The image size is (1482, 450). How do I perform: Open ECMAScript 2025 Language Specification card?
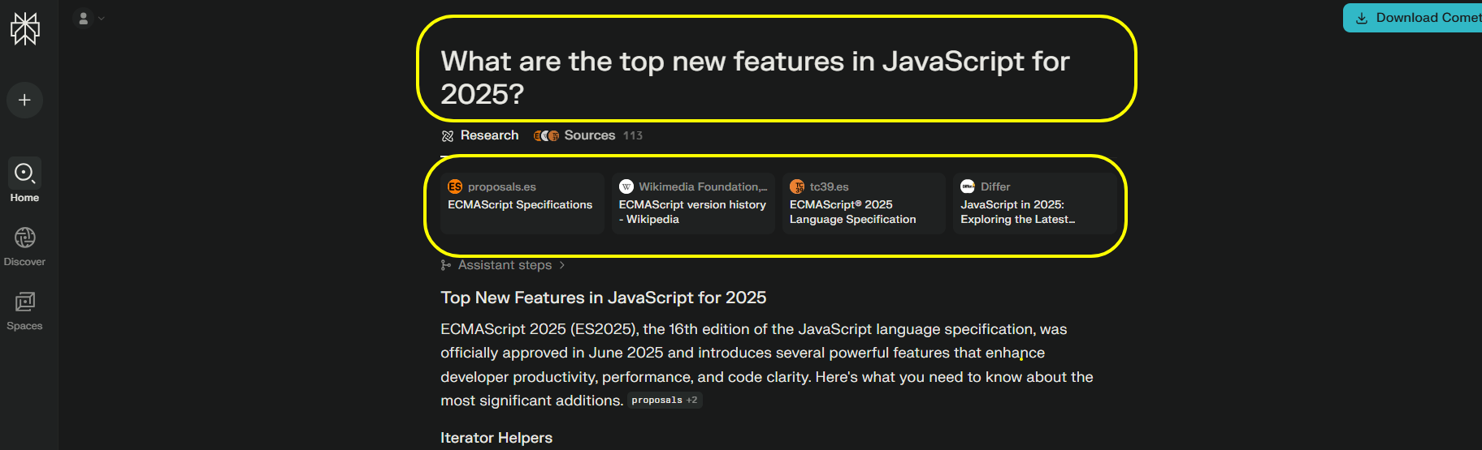click(x=863, y=212)
